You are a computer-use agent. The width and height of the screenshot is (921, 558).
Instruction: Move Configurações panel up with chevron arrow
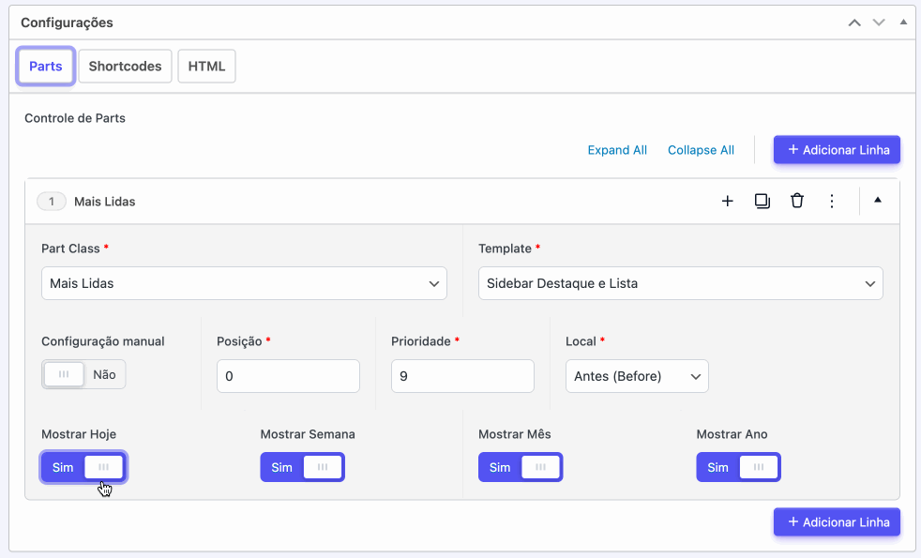pos(854,23)
